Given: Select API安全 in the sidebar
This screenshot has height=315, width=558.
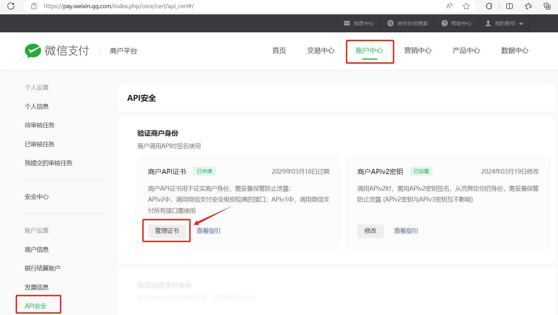Looking at the screenshot, I should click(x=36, y=306).
